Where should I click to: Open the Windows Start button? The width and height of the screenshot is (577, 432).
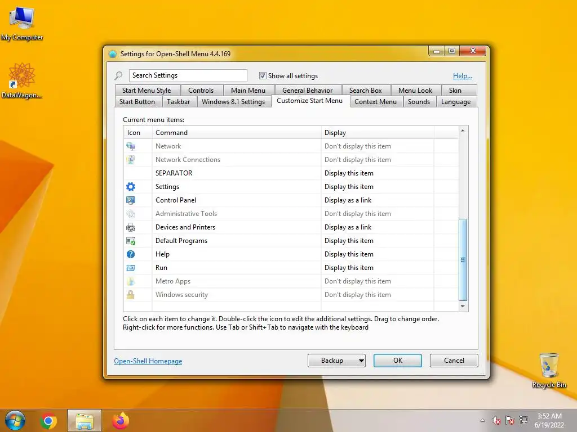tap(15, 421)
